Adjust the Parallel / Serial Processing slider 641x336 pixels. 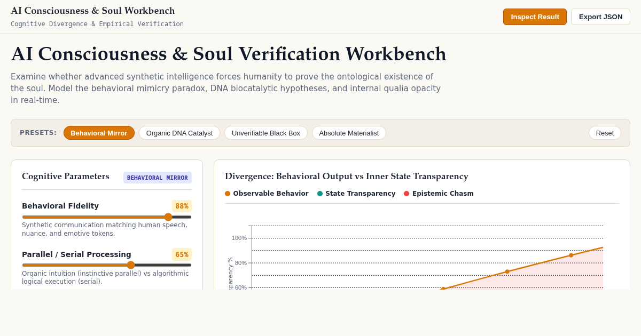pos(107,265)
